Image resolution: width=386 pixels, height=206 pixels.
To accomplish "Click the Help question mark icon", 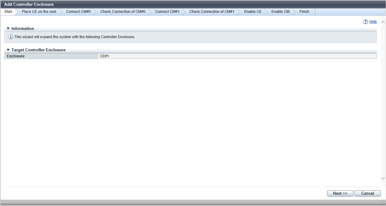I will pyautogui.click(x=365, y=22).
